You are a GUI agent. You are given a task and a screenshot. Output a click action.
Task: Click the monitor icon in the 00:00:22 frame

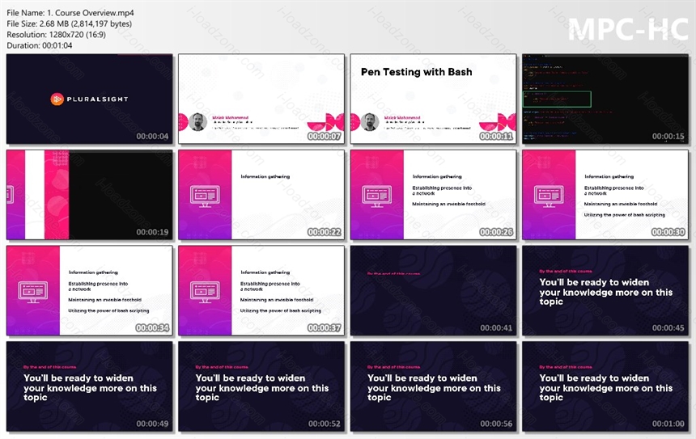[205, 196]
